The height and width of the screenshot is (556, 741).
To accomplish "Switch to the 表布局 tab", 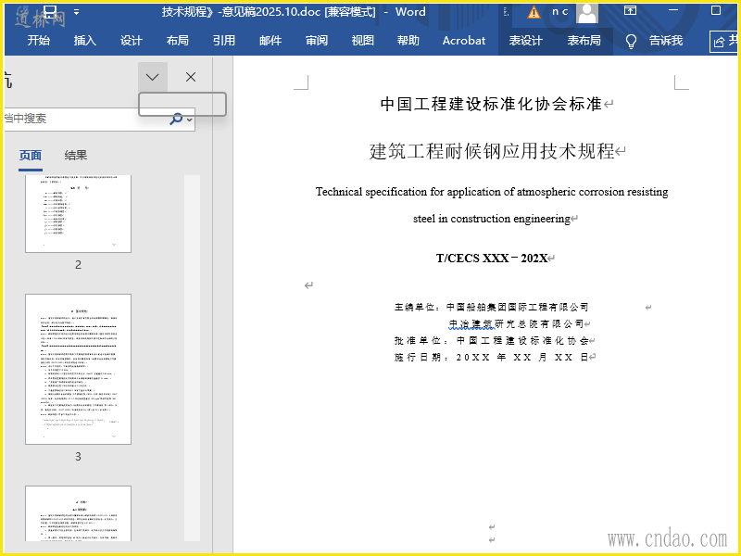I will click(x=584, y=41).
